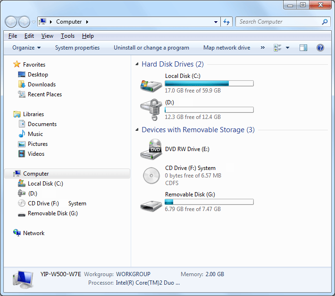
Task: Show more toolbar commands via double chevron
Action: coord(263,48)
